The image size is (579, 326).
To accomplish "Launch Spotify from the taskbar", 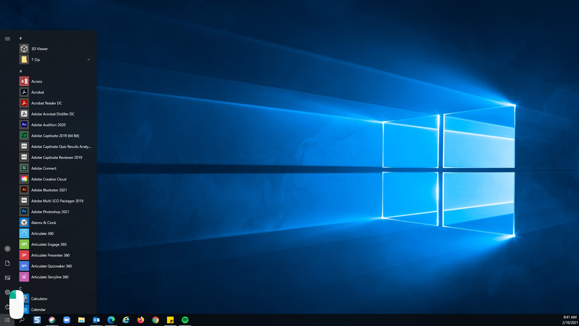I will tap(185, 320).
